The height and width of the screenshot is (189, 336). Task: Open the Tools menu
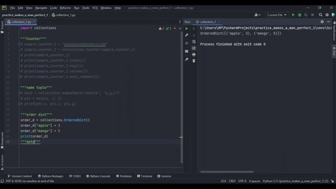tap(86, 8)
